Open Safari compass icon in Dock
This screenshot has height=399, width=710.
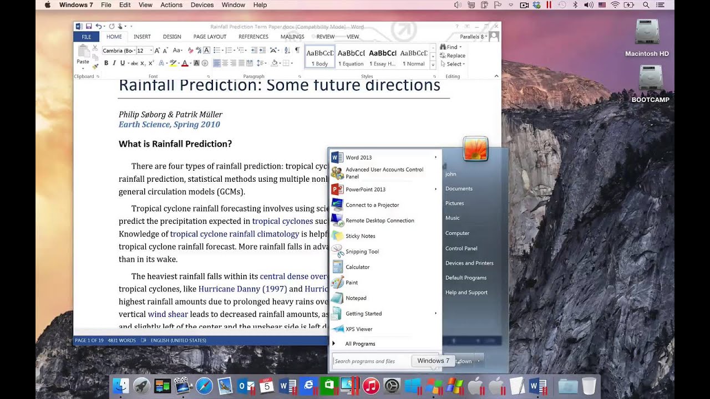point(204,386)
